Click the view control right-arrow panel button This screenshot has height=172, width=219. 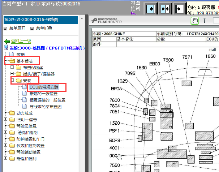(151, 9)
